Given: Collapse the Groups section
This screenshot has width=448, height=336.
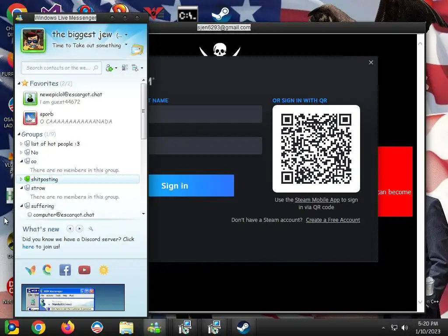Looking at the screenshot, I should coord(19,134).
